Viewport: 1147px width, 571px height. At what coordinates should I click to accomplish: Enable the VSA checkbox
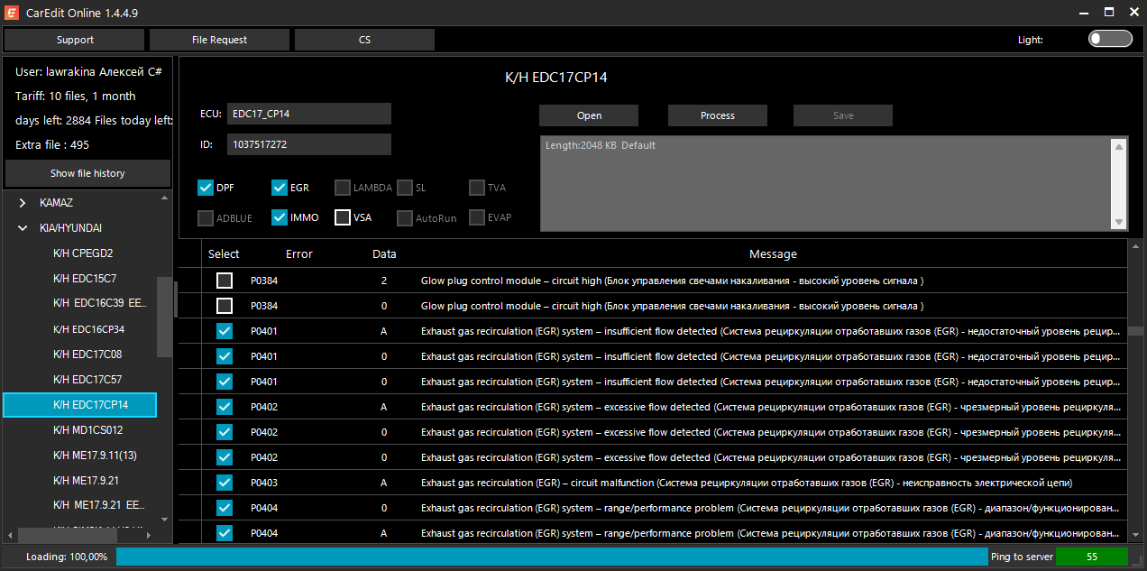[343, 217]
